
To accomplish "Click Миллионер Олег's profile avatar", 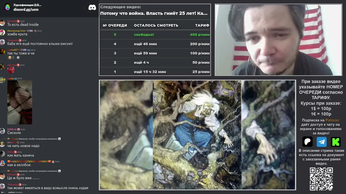I will [2, 33].
